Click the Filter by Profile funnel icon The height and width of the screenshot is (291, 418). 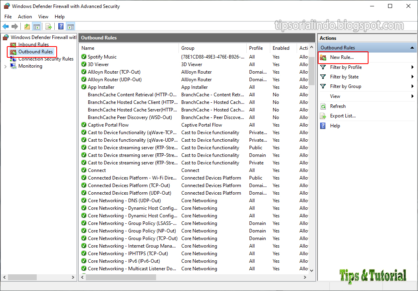click(x=323, y=67)
